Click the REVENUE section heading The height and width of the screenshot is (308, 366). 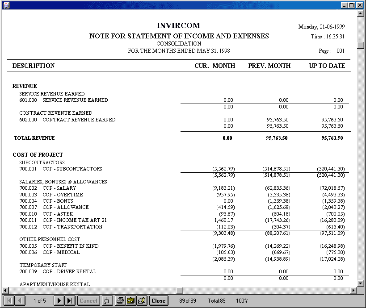25,86
